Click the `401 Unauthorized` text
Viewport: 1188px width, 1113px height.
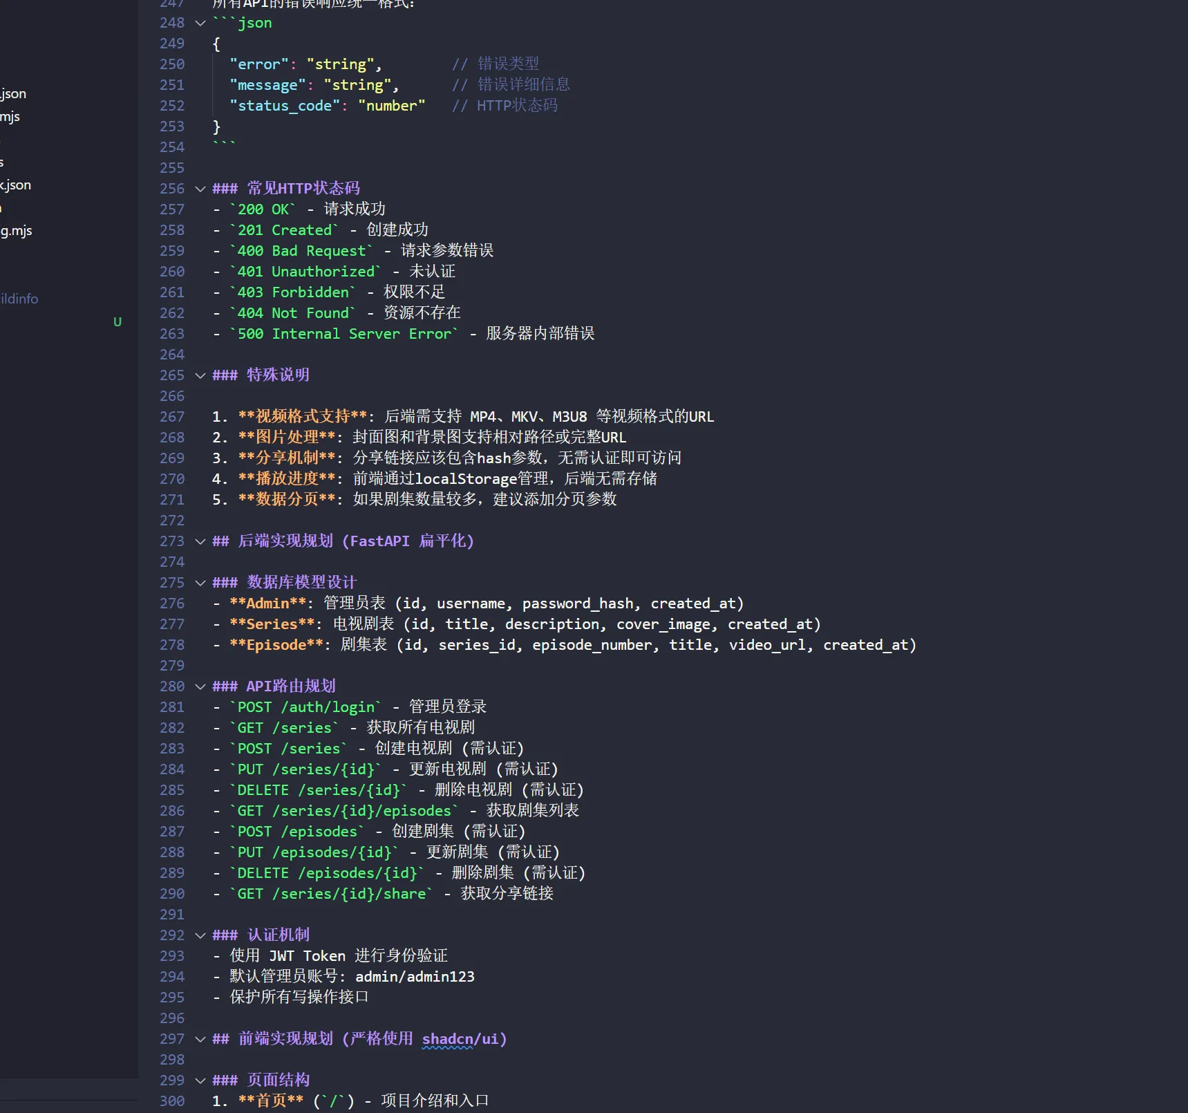pyautogui.click(x=305, y=272)
